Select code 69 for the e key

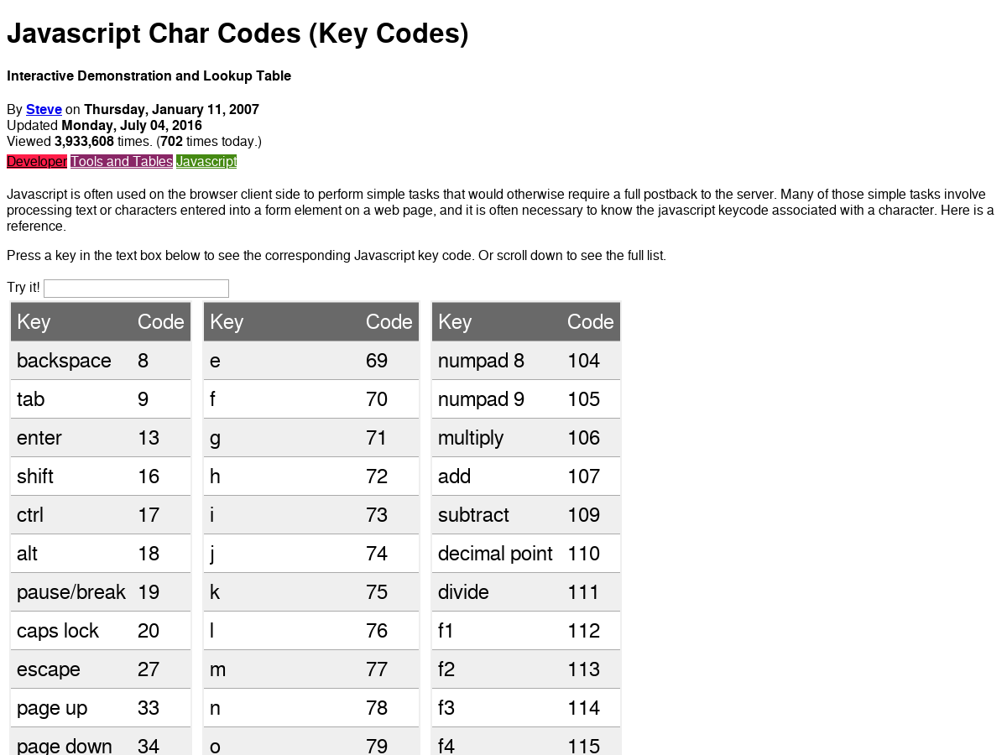click(377, 361)
